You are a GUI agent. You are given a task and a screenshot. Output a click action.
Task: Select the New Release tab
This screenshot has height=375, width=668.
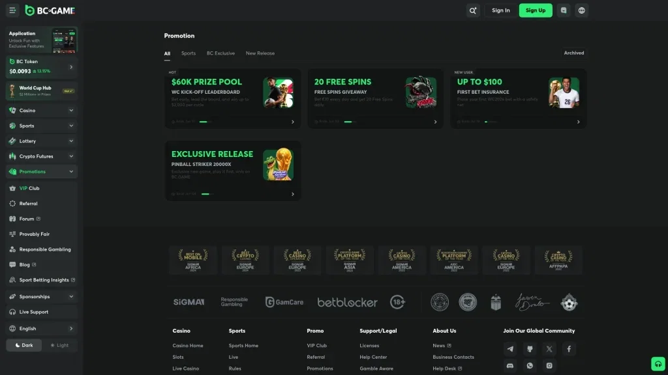coord(260,53)
